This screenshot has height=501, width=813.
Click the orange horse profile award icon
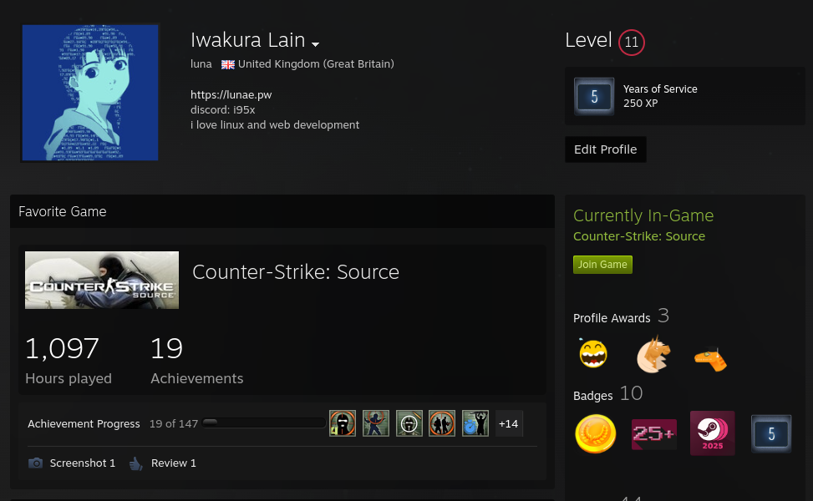653,354
